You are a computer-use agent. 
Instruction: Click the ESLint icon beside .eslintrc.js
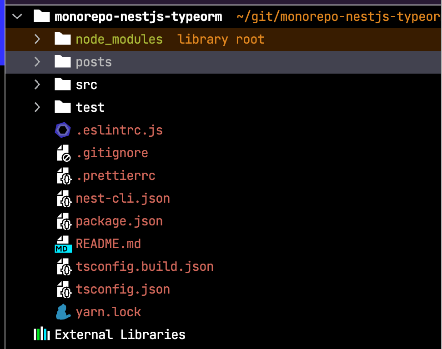click(63, 130)
